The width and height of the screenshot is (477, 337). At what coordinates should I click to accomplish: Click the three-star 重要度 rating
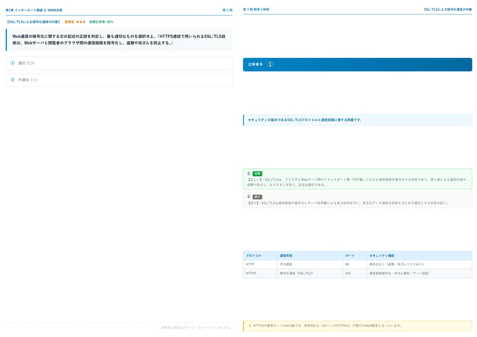point(81,22)
